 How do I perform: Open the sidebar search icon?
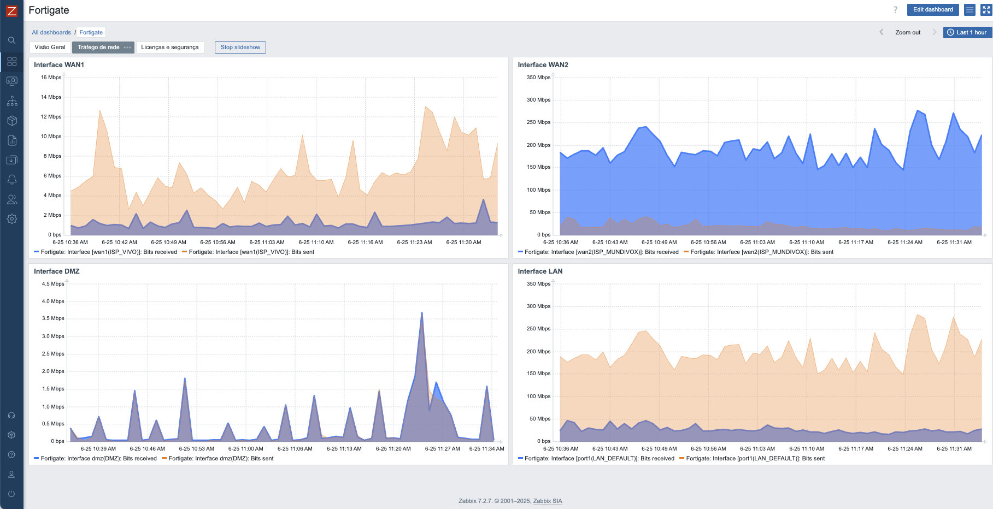click(11, 40)
